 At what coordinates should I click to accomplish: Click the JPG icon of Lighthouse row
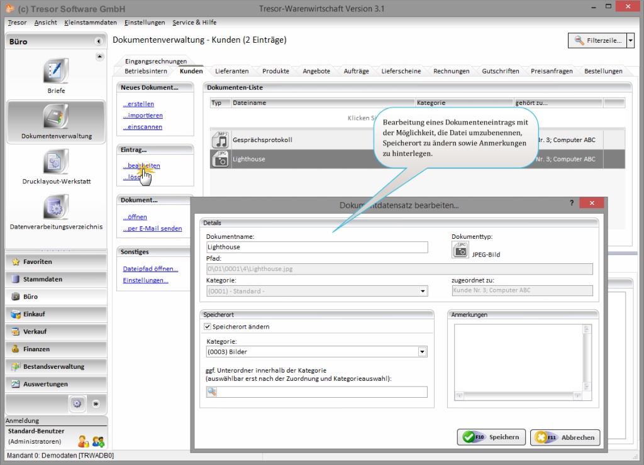tap(220, 159)
